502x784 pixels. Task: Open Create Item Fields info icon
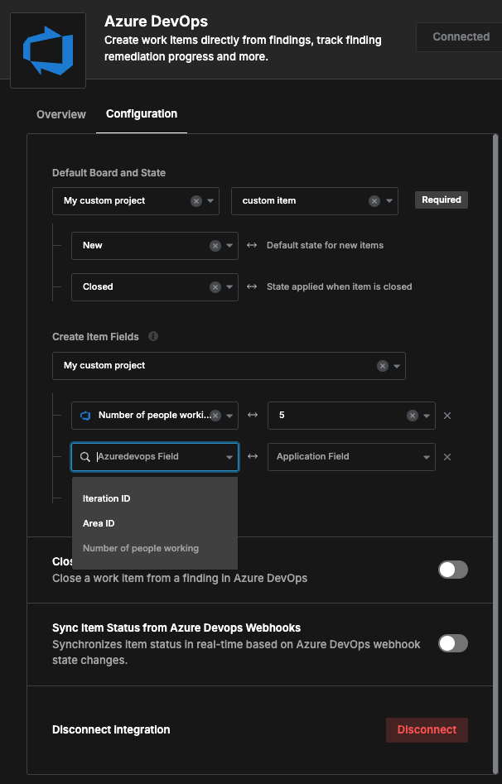pyautogui.click(x=153, y=336)
